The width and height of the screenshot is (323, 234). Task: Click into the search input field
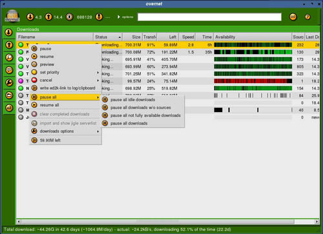[209, 17]
